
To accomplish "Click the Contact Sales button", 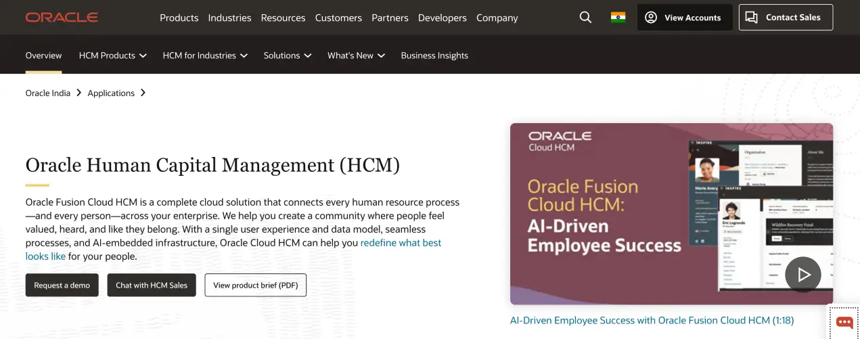I will 786,18.
